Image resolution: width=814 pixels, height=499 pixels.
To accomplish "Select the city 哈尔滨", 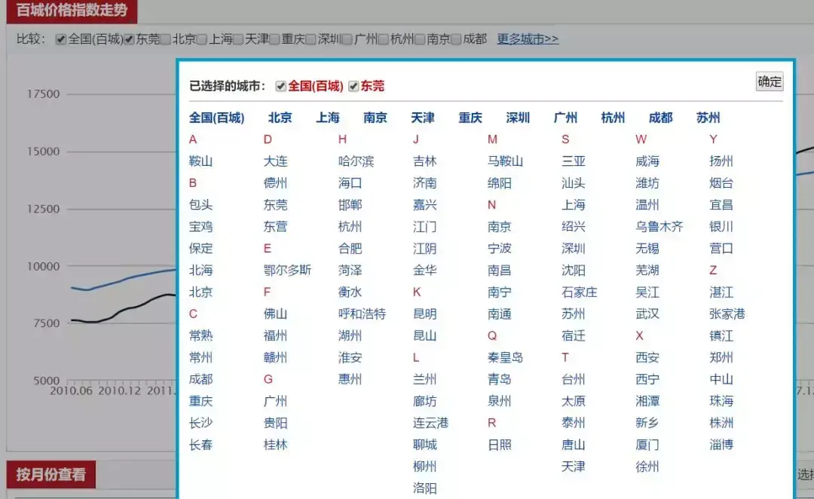I will pos(357,161).
